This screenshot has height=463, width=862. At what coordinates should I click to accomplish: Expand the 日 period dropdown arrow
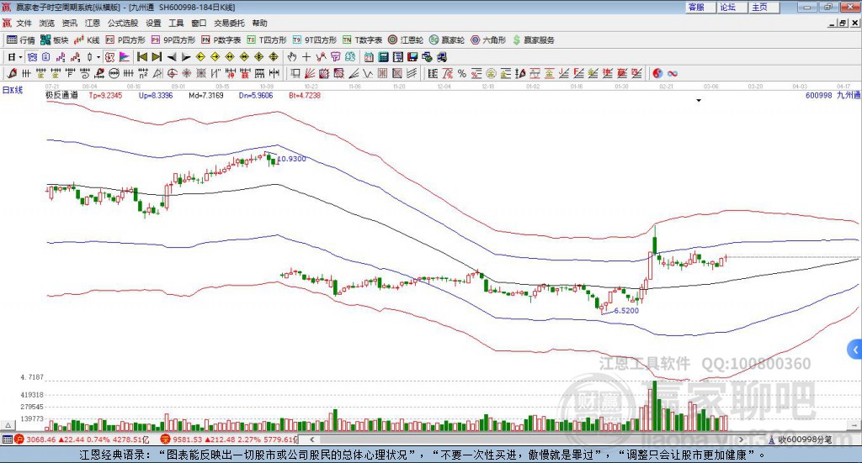coord(20,57)
